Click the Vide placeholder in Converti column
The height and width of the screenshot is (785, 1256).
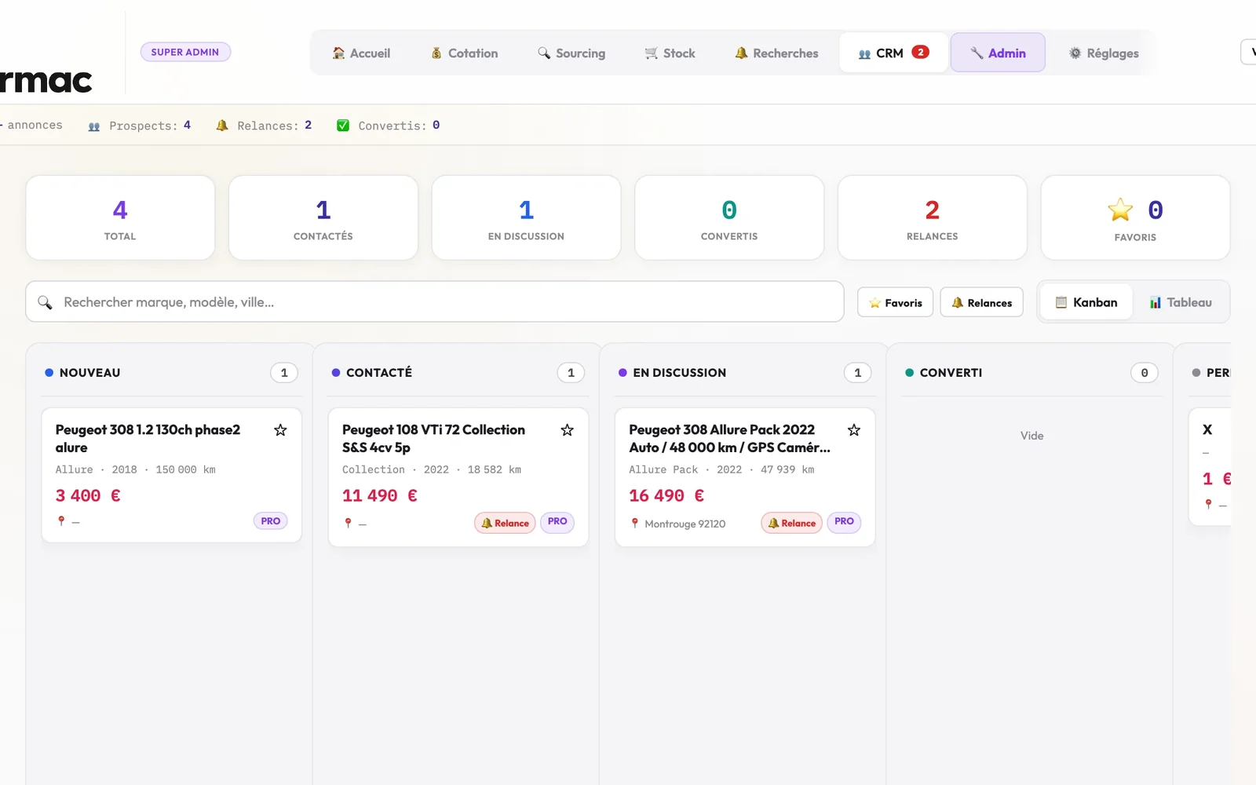[x=1031, y=436]
